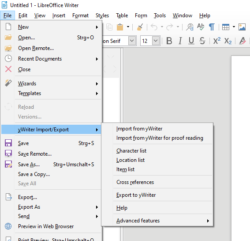Open the Edit menu
Viewport: 250px width, 241px height.
click(x=23, y=15)
